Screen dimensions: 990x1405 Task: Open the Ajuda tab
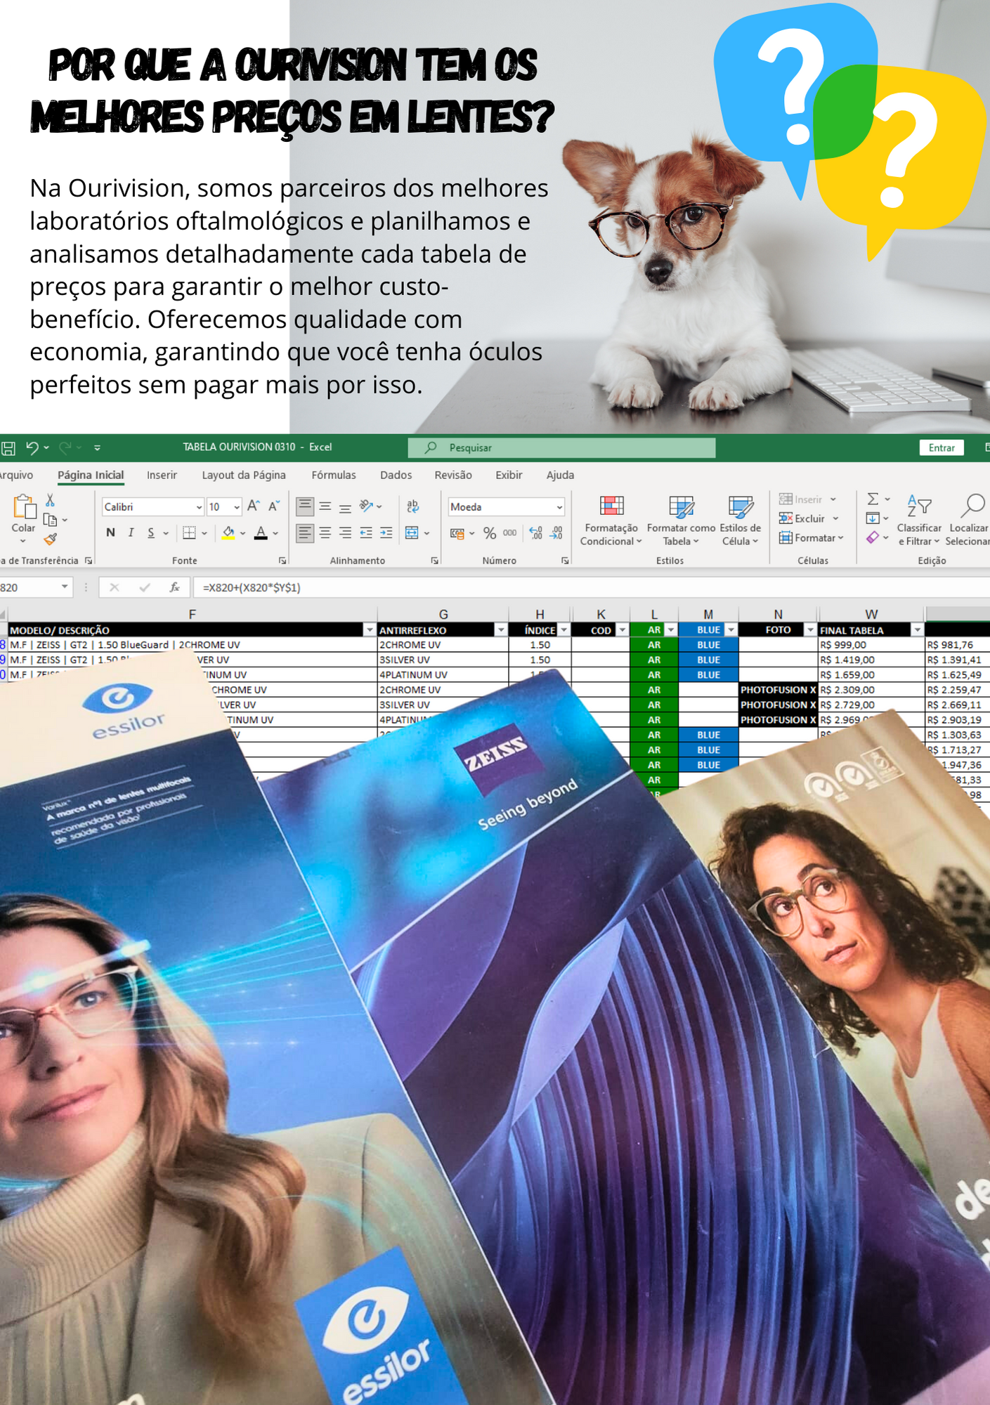560,475
